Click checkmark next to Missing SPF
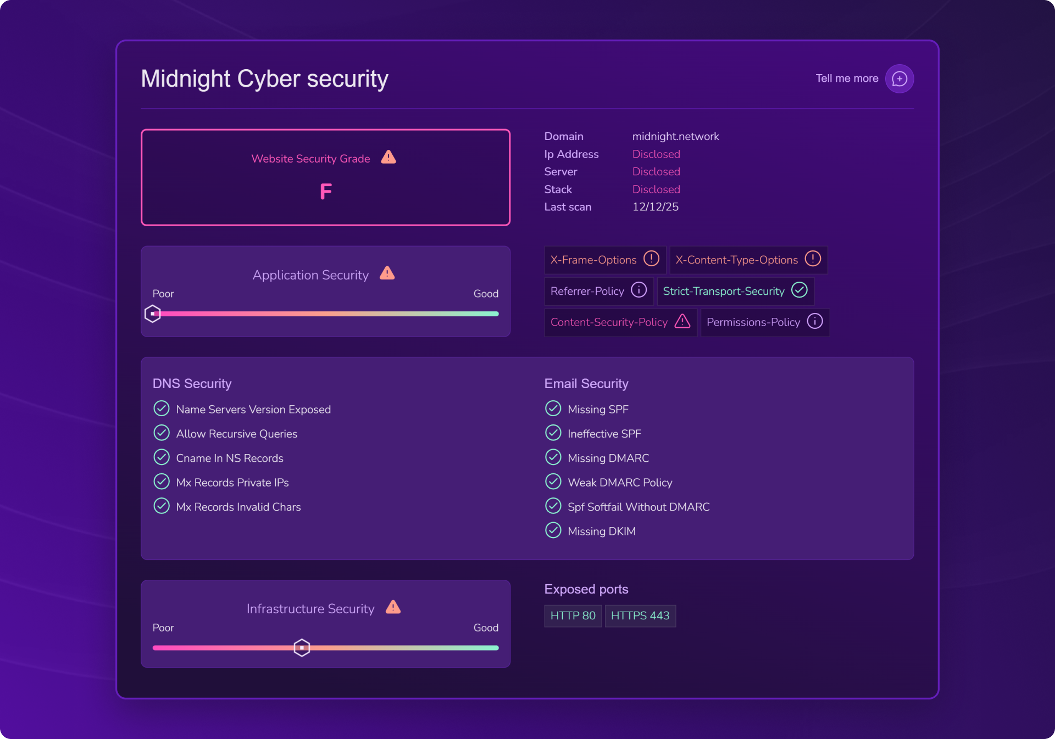 coord(553,408)
